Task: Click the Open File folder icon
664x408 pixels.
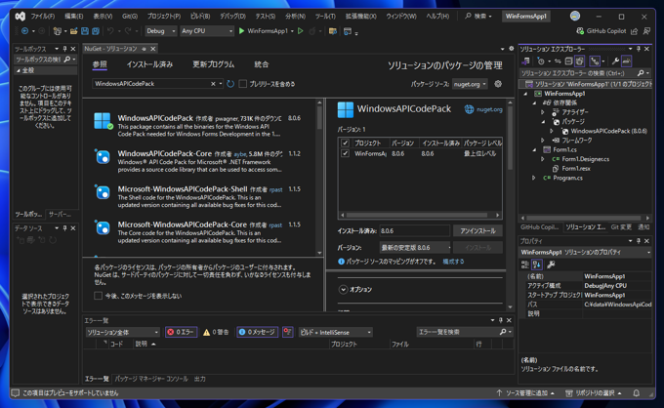Action: pyautogui.click(x=74, y=31)
